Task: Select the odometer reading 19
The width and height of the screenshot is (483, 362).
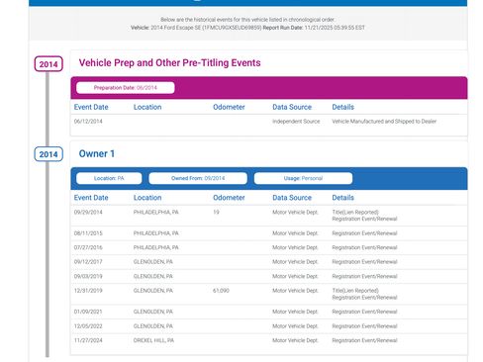Action: (x=216, y=212)
